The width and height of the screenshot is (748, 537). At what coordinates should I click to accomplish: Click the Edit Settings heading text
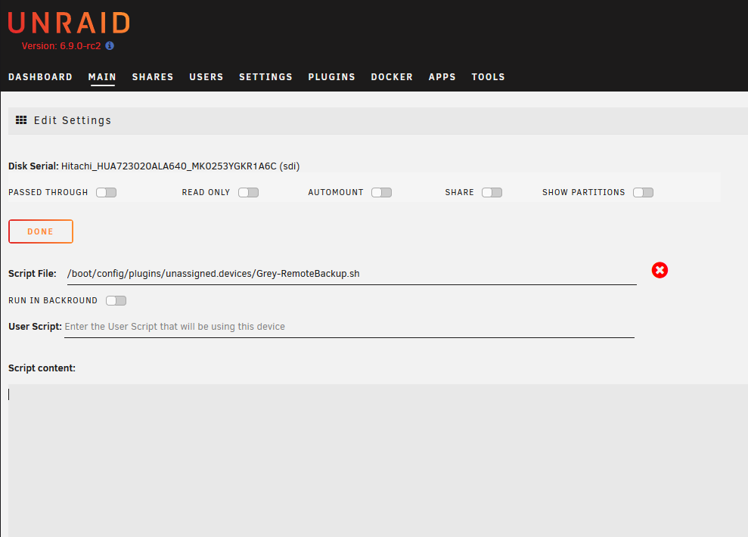73,120
